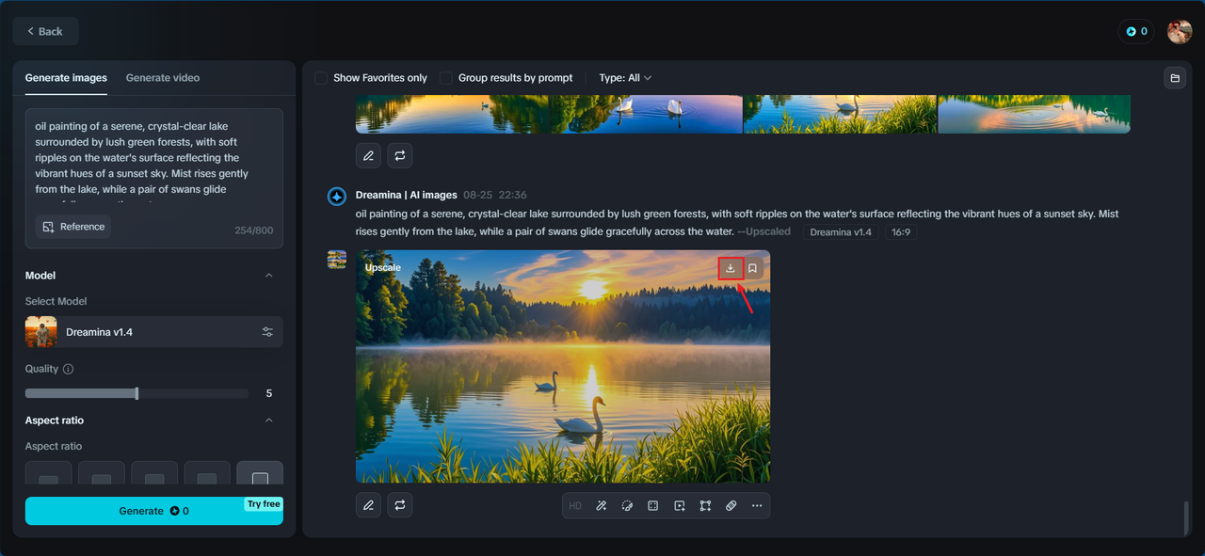The width and height of the screenshot is (1205, 556).
Task: Select the magic wand retouch tool
Action: [x=602, y=505]
